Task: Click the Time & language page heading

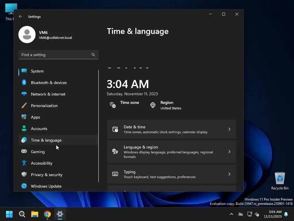Action: pyautogui.click(x=138, y=31)
